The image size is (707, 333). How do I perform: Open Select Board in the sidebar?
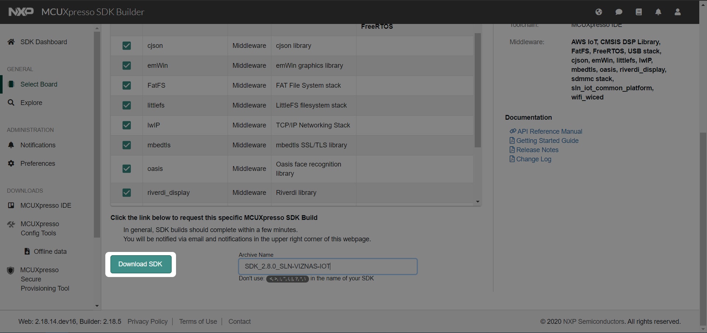[39, 84]
